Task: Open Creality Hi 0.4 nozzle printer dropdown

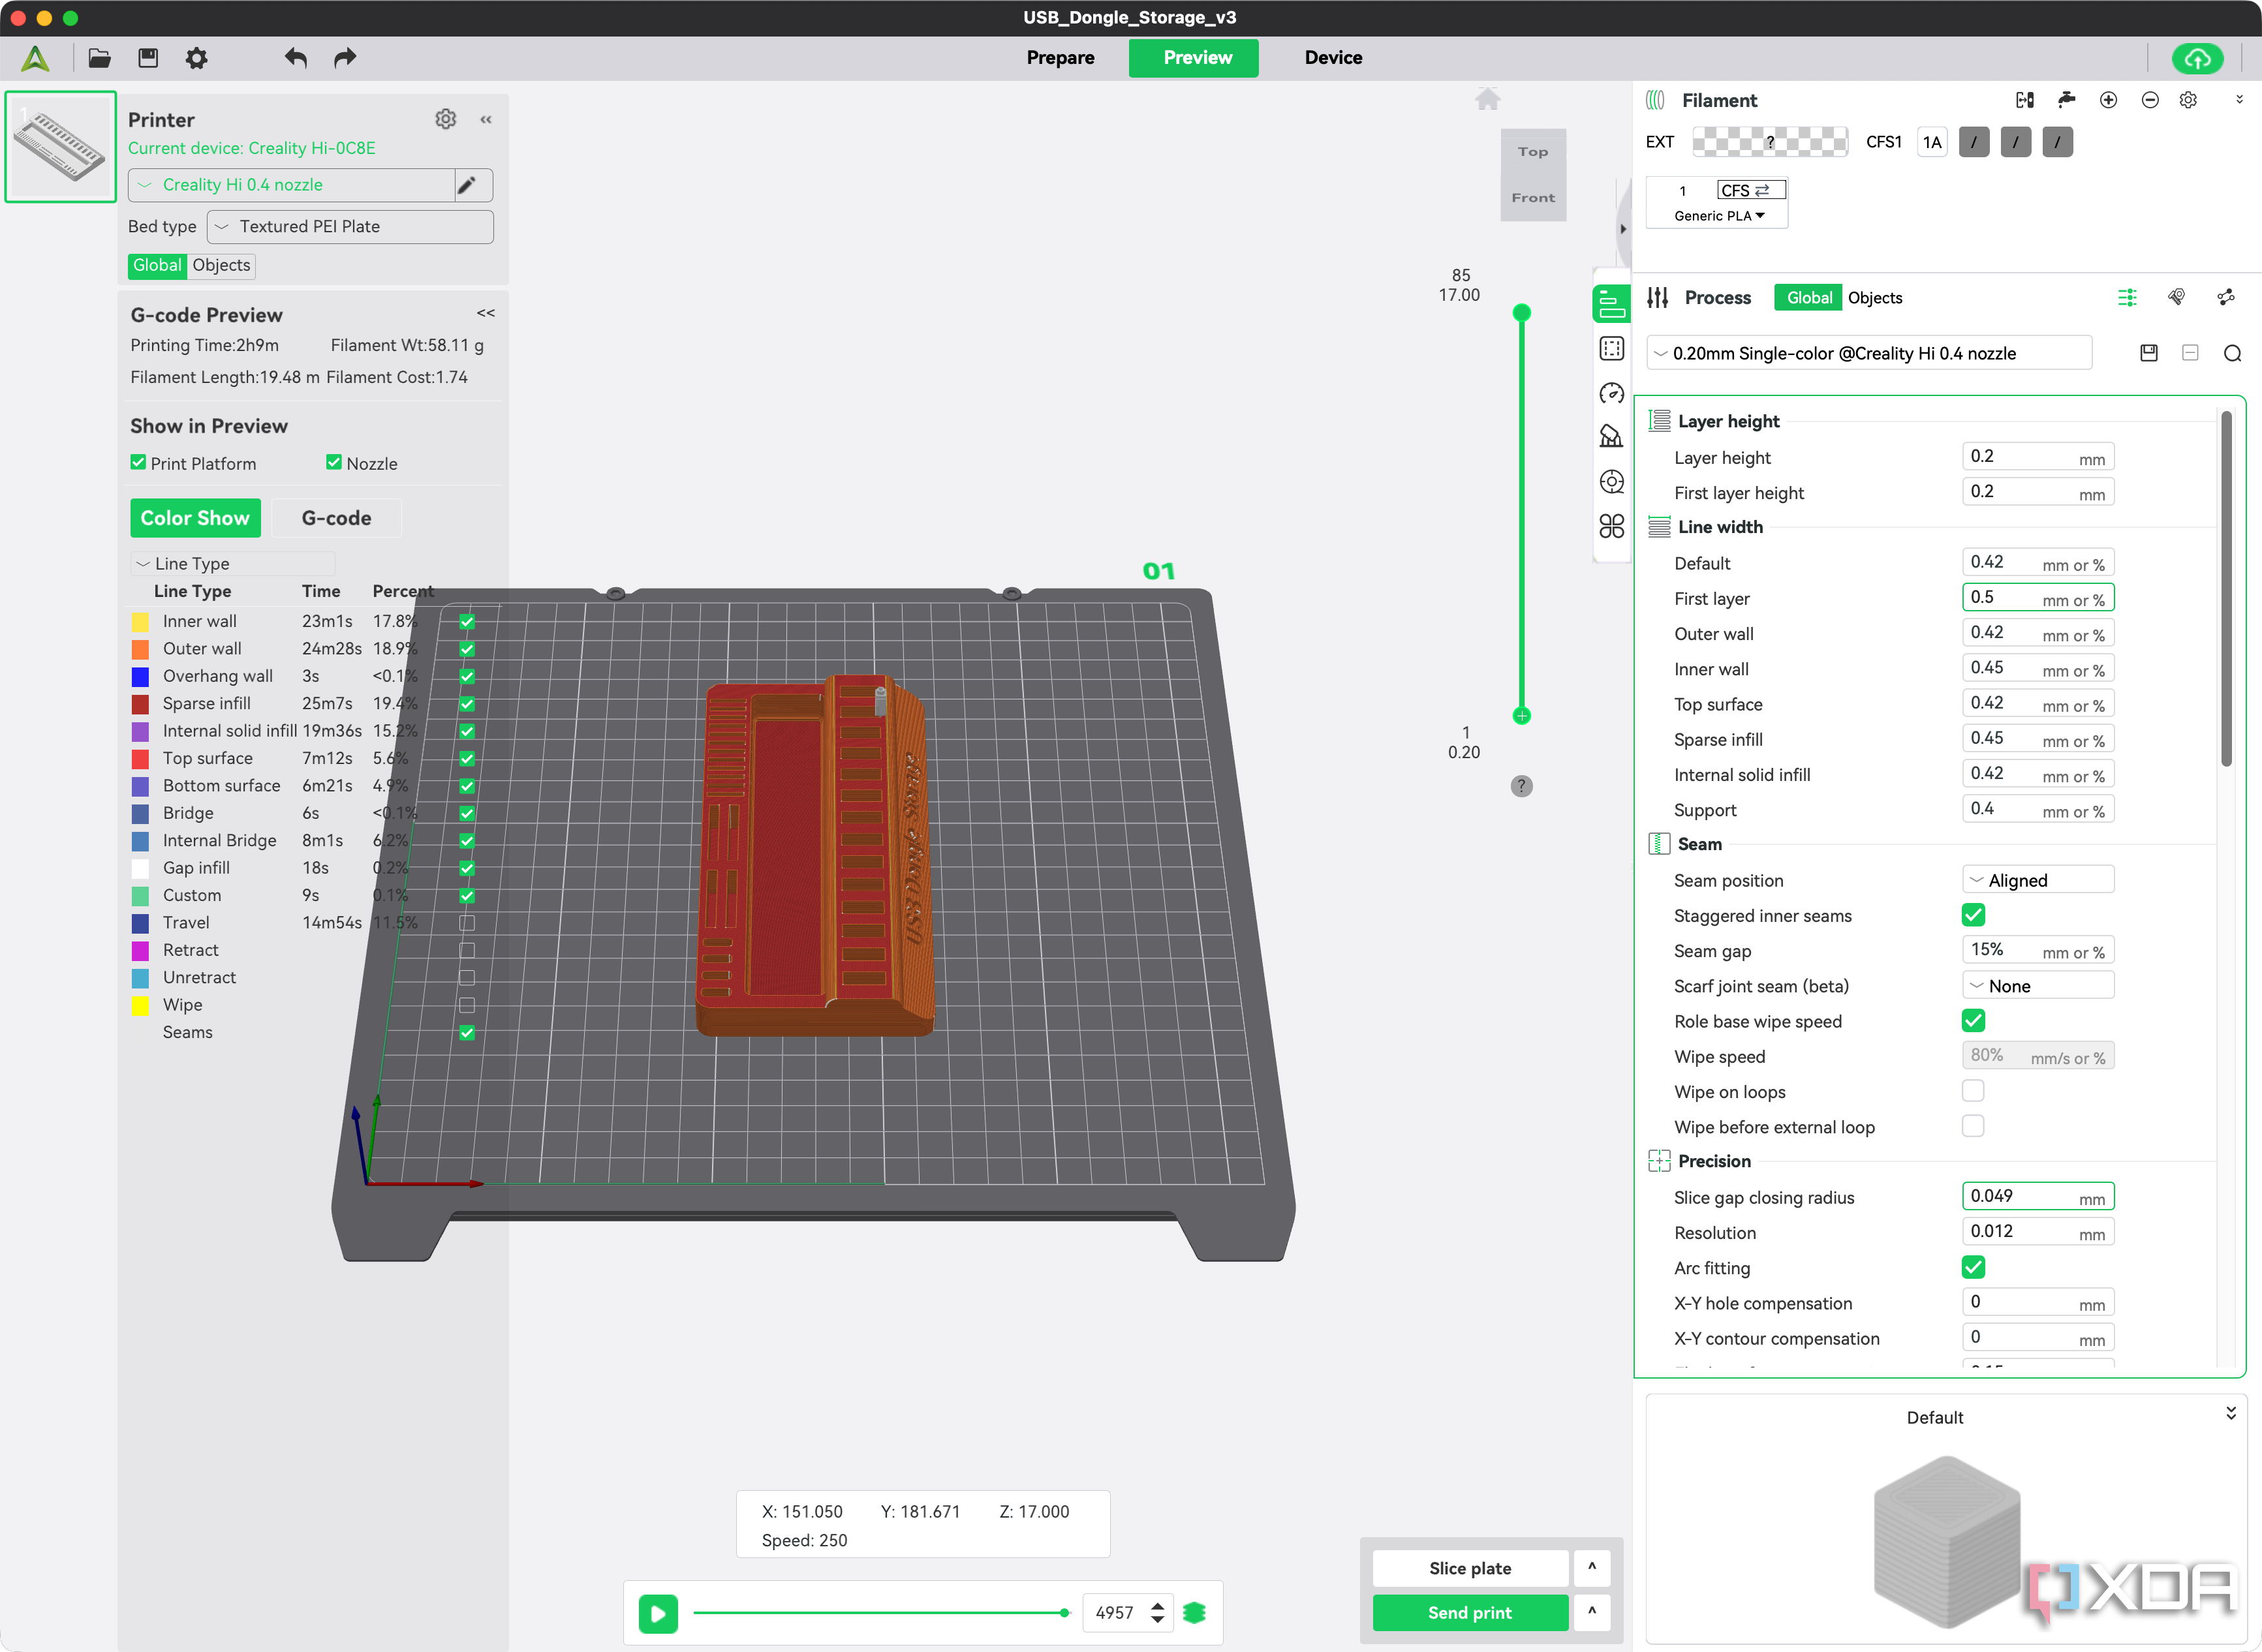Action: (292, 185)
